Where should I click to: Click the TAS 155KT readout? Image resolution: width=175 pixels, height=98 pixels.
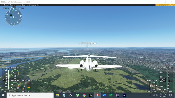(x=5, y=90)
